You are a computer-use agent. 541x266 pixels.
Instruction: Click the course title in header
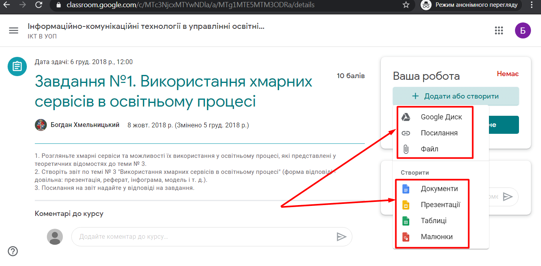pos(146,26)
